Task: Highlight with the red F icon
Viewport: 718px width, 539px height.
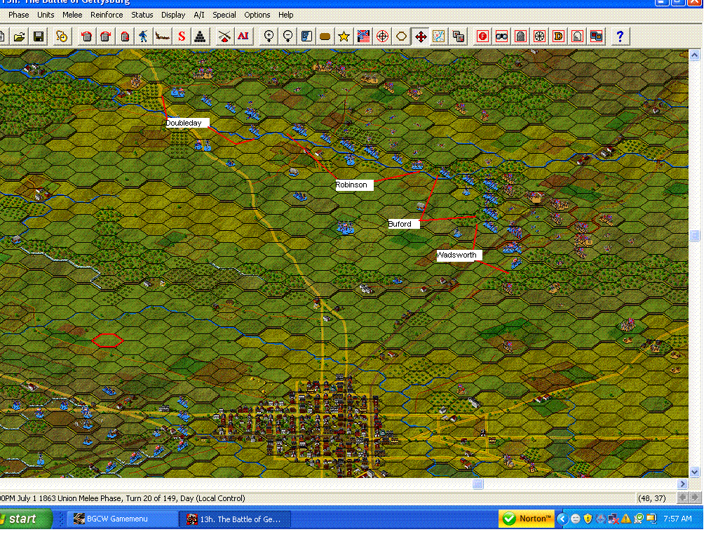Action: 482,36
